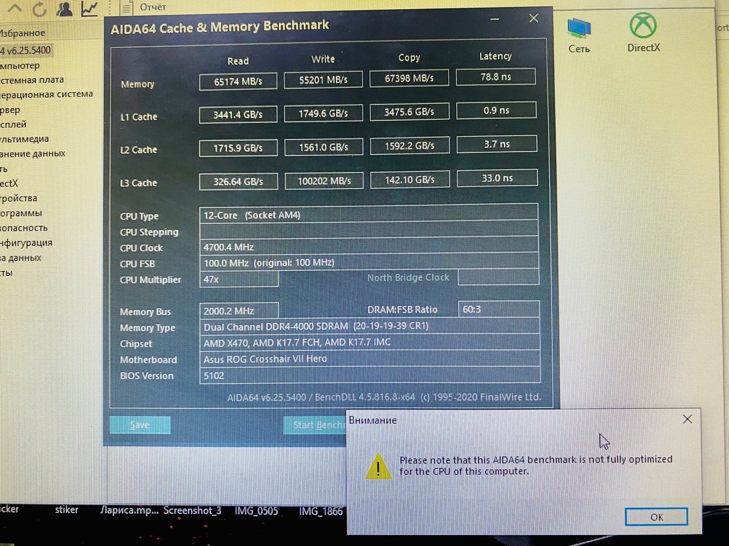The width and height of the screenshot is (729, 546).
Task: Click the Memory Copy value 67398 MB/s
Action: tap(409, 78)
